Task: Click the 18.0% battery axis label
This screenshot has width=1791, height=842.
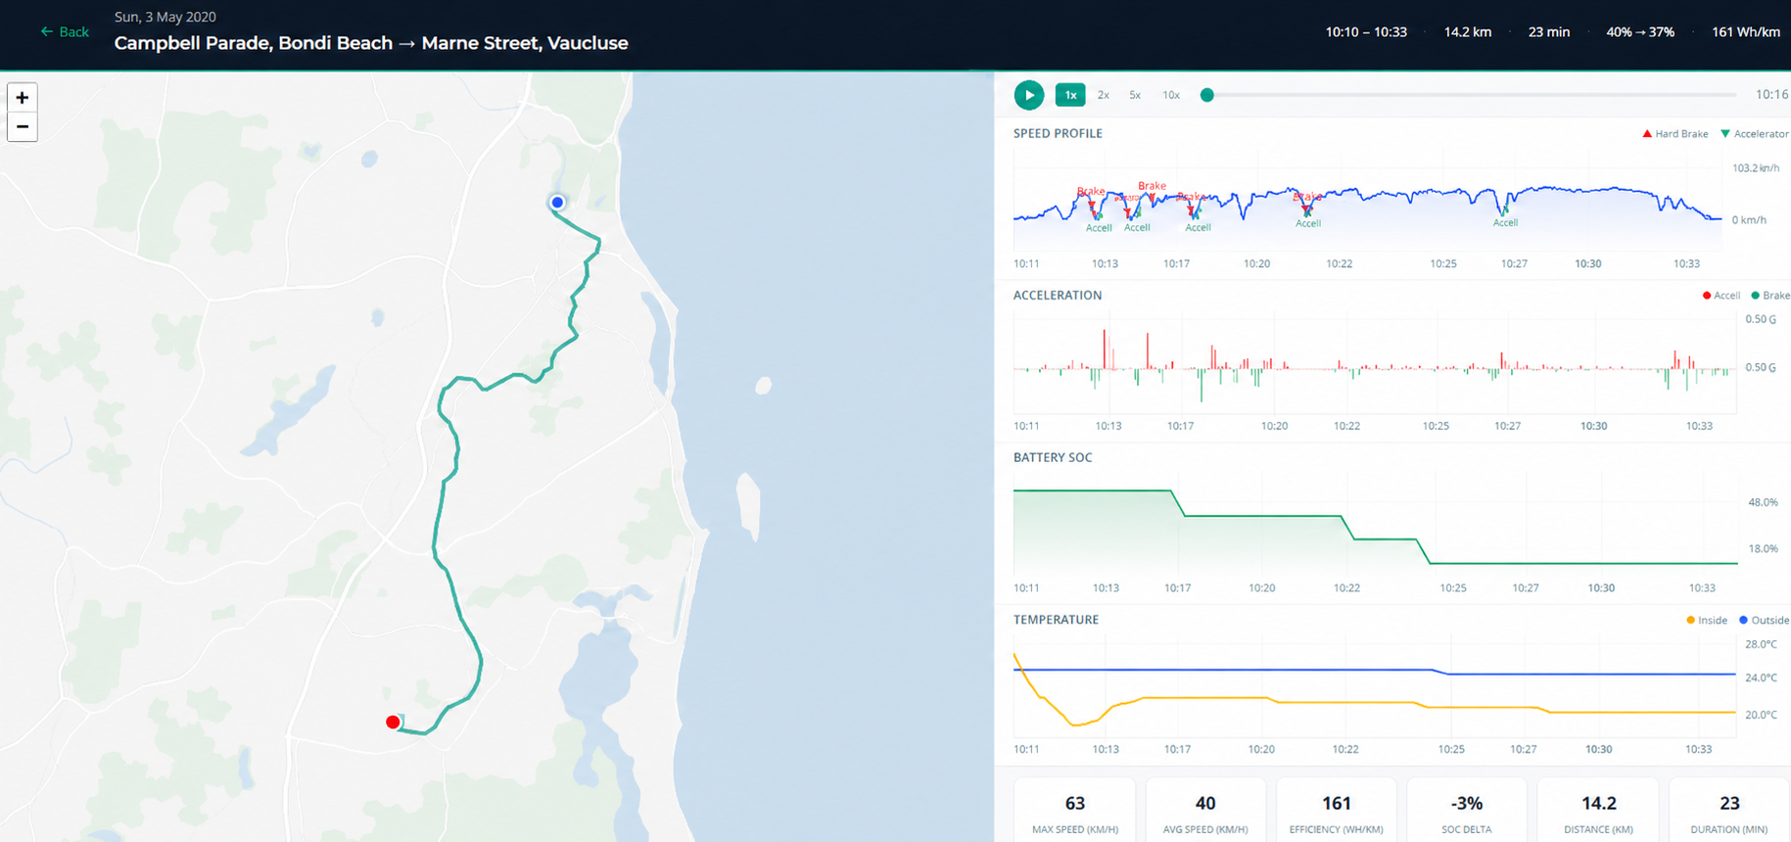Action: pos(1763,549)
